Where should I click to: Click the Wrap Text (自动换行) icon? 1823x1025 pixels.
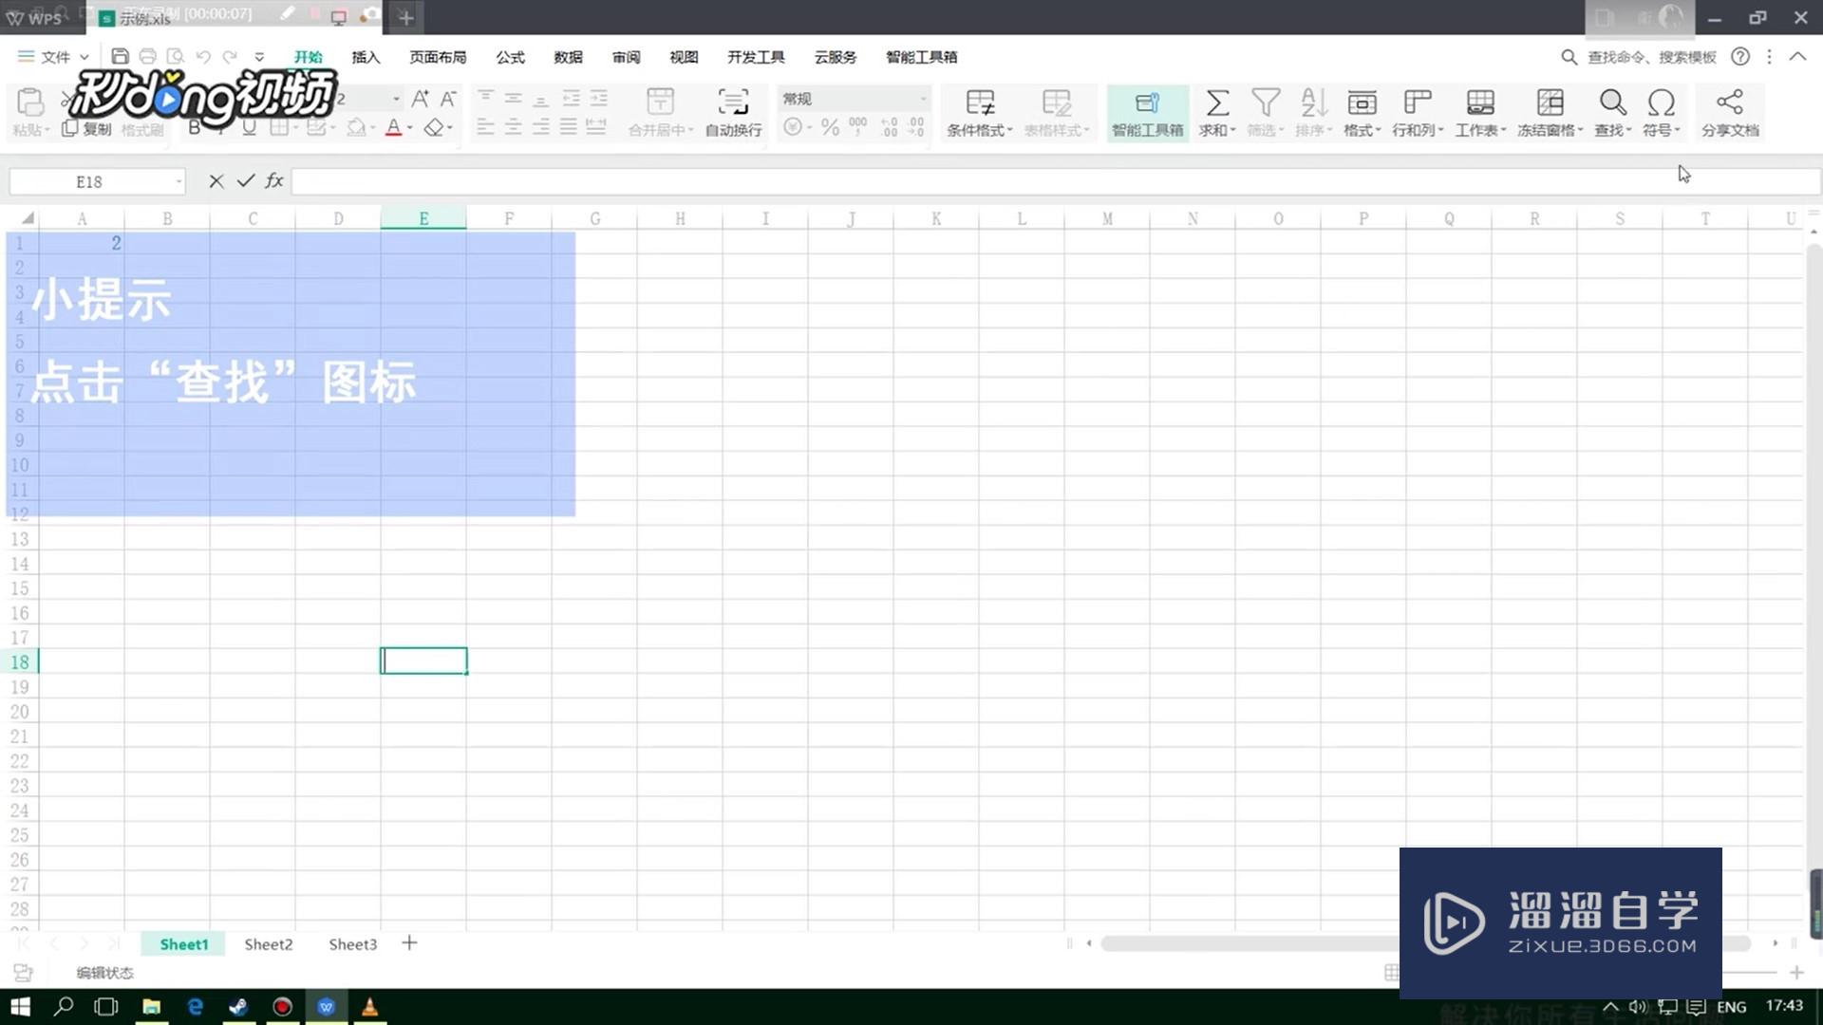[x=732, y=102]
